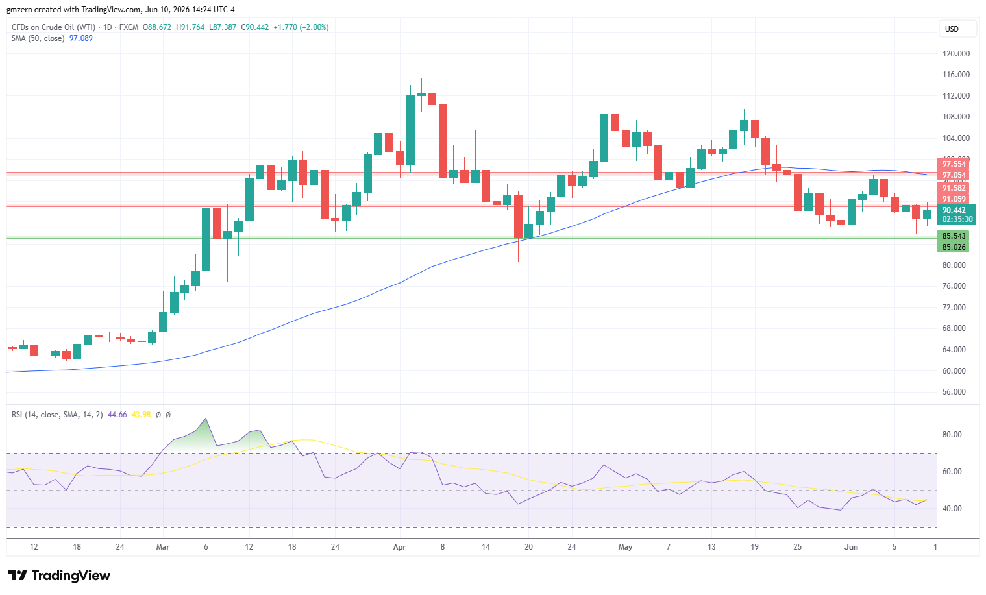
Task: Click the TradingView logo at the bottom
Action: [58, 576]
